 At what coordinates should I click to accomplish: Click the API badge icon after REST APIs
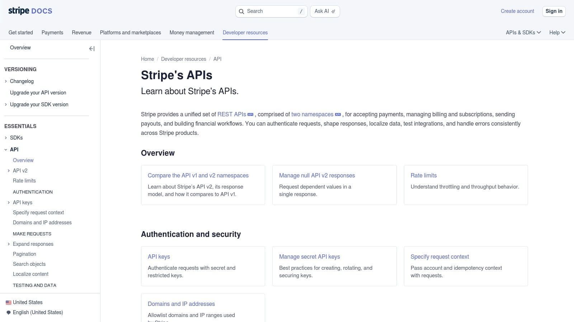click(x=250, y=114)
